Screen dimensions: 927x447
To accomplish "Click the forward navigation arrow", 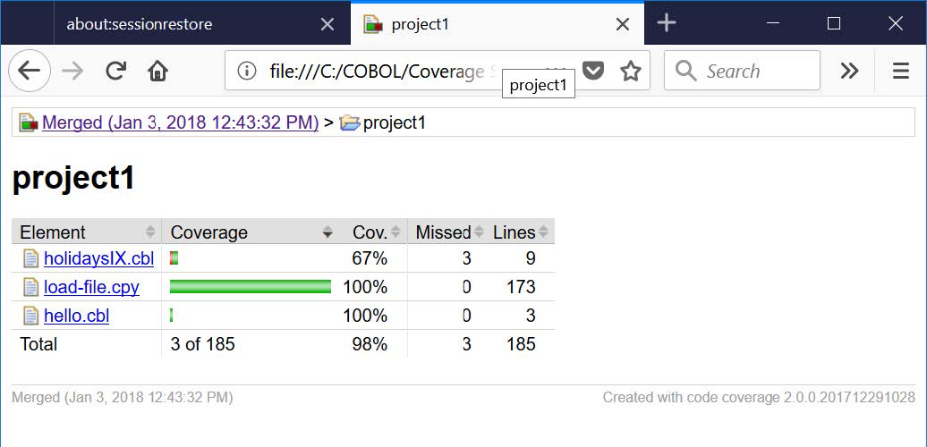I will click(72, 71).
